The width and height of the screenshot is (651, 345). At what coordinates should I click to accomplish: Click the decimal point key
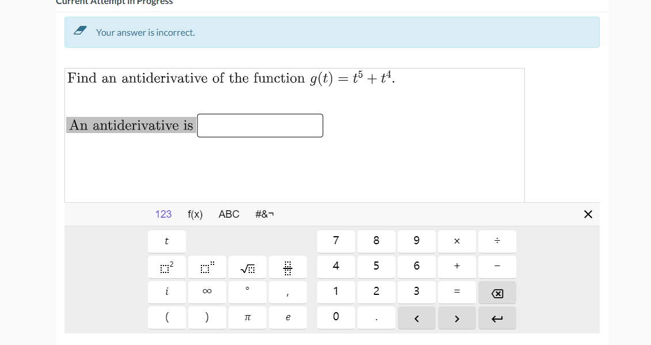click(x=376, y=317)
